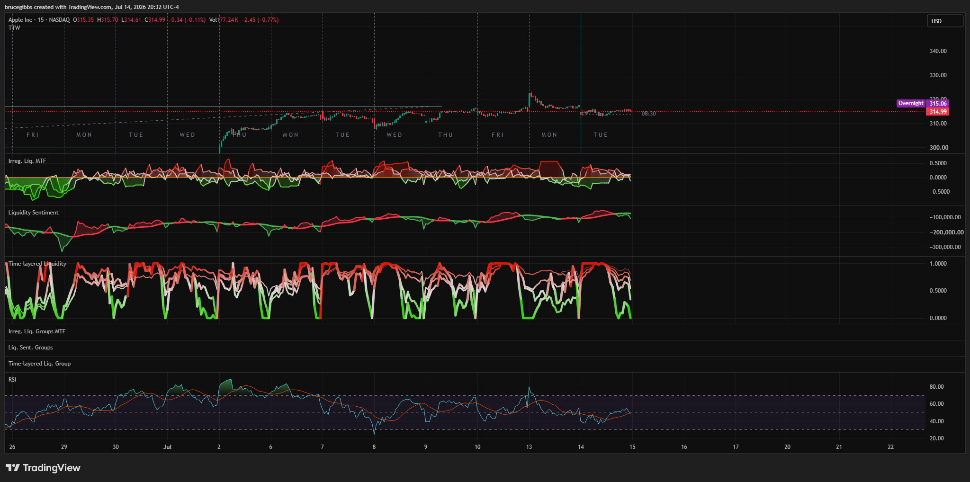This screenshot has height=482, width=970.
Task: Click the 330.00 price axis label
Action: (x=938, y=75)
